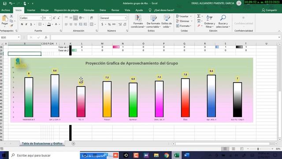Click Insertar in Celdas group
This screenshot has height=159, width=282.
[184, 16]
